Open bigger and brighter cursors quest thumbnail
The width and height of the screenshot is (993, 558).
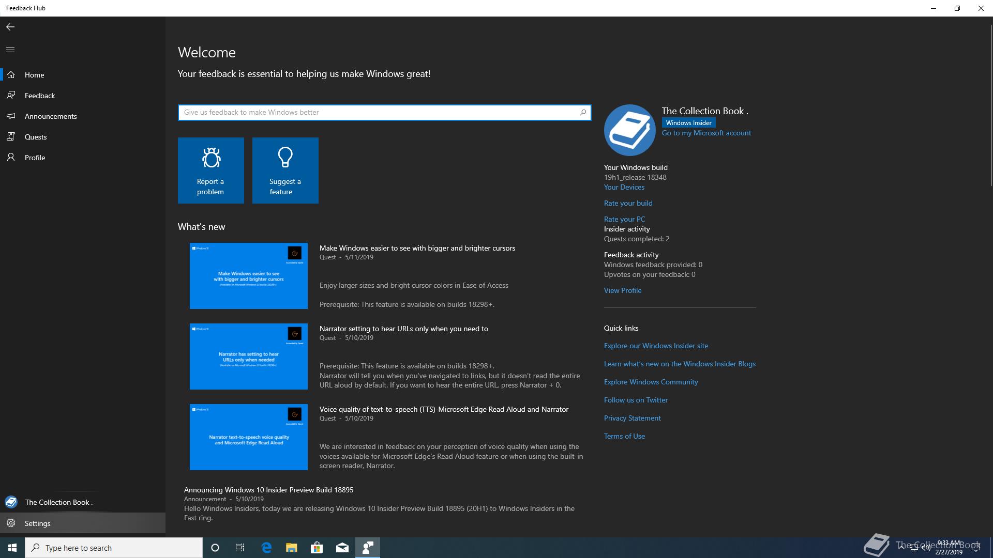[249, 276]
